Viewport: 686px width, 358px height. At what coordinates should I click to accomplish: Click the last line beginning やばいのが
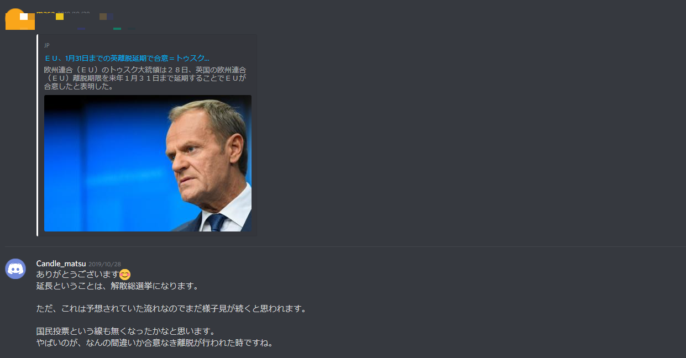tap(155, 343)
